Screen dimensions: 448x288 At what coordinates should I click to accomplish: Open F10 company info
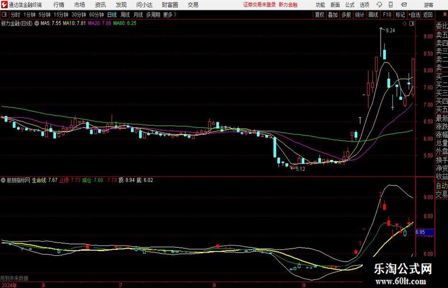(387, 15)
